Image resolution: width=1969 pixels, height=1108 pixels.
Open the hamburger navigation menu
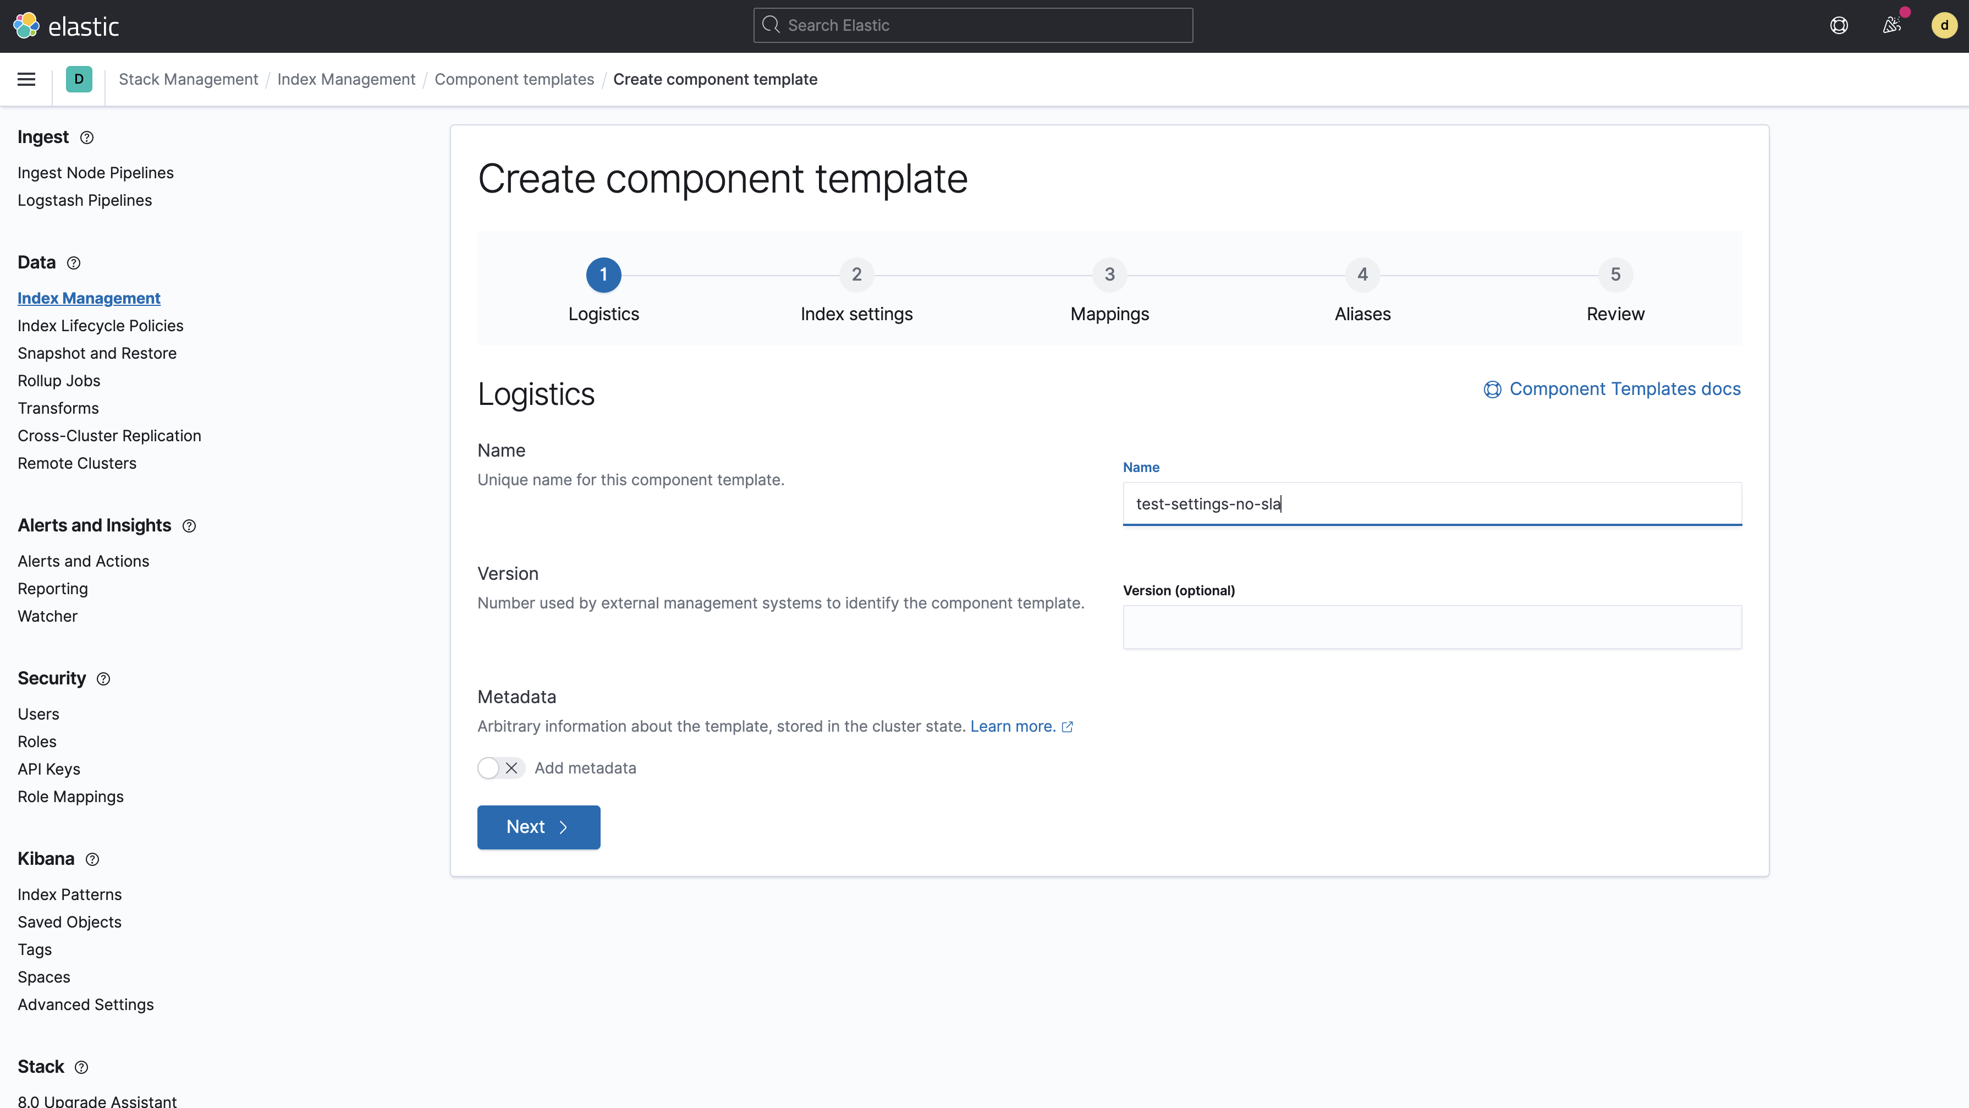click(26, 80)
